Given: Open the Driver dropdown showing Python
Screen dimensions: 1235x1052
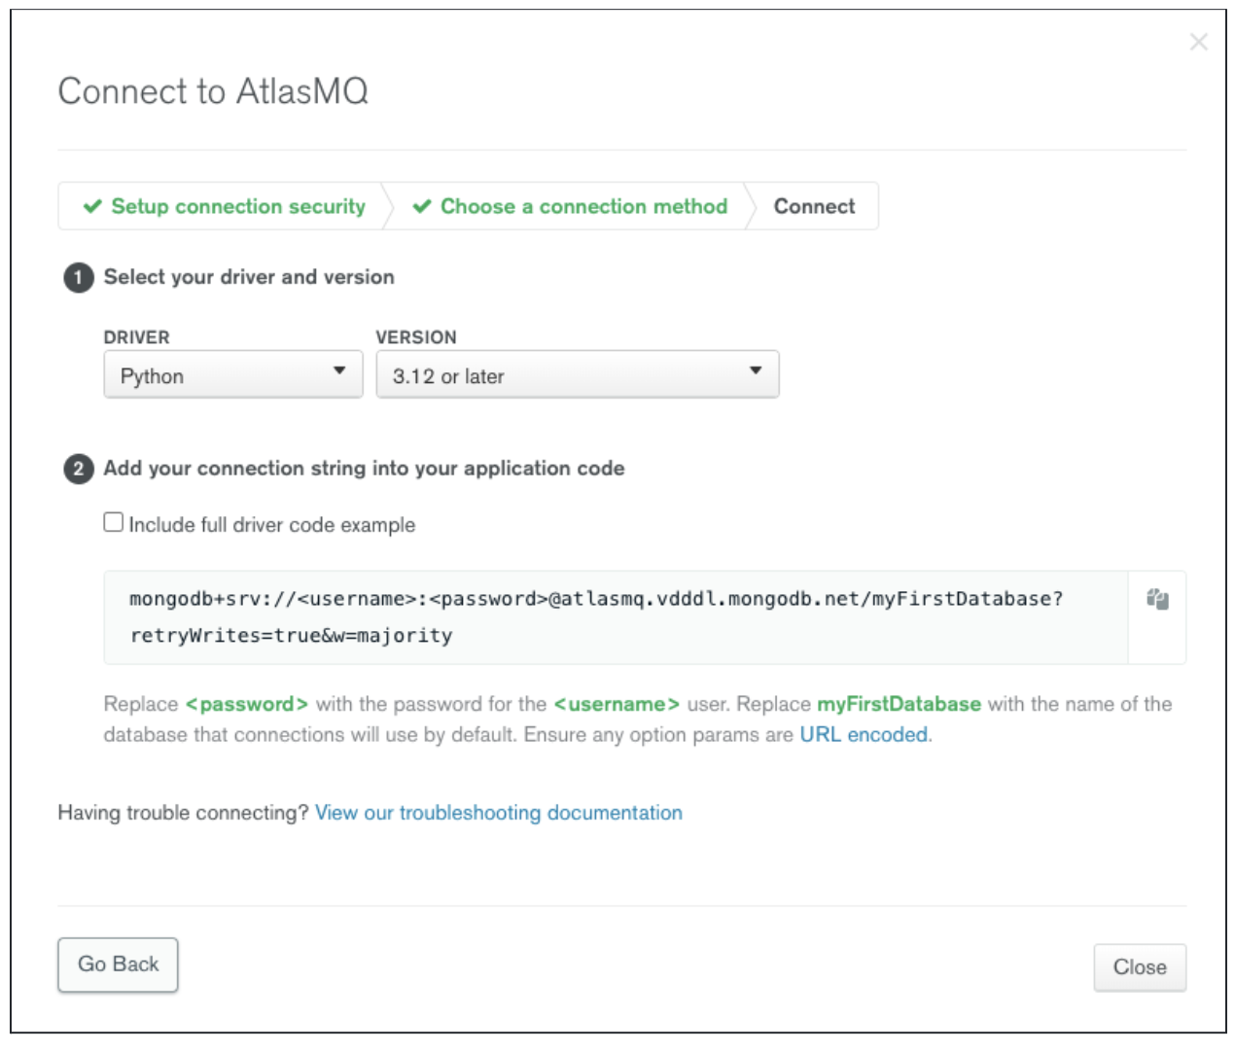Looking at the screenshot, I should coord(233,374).
